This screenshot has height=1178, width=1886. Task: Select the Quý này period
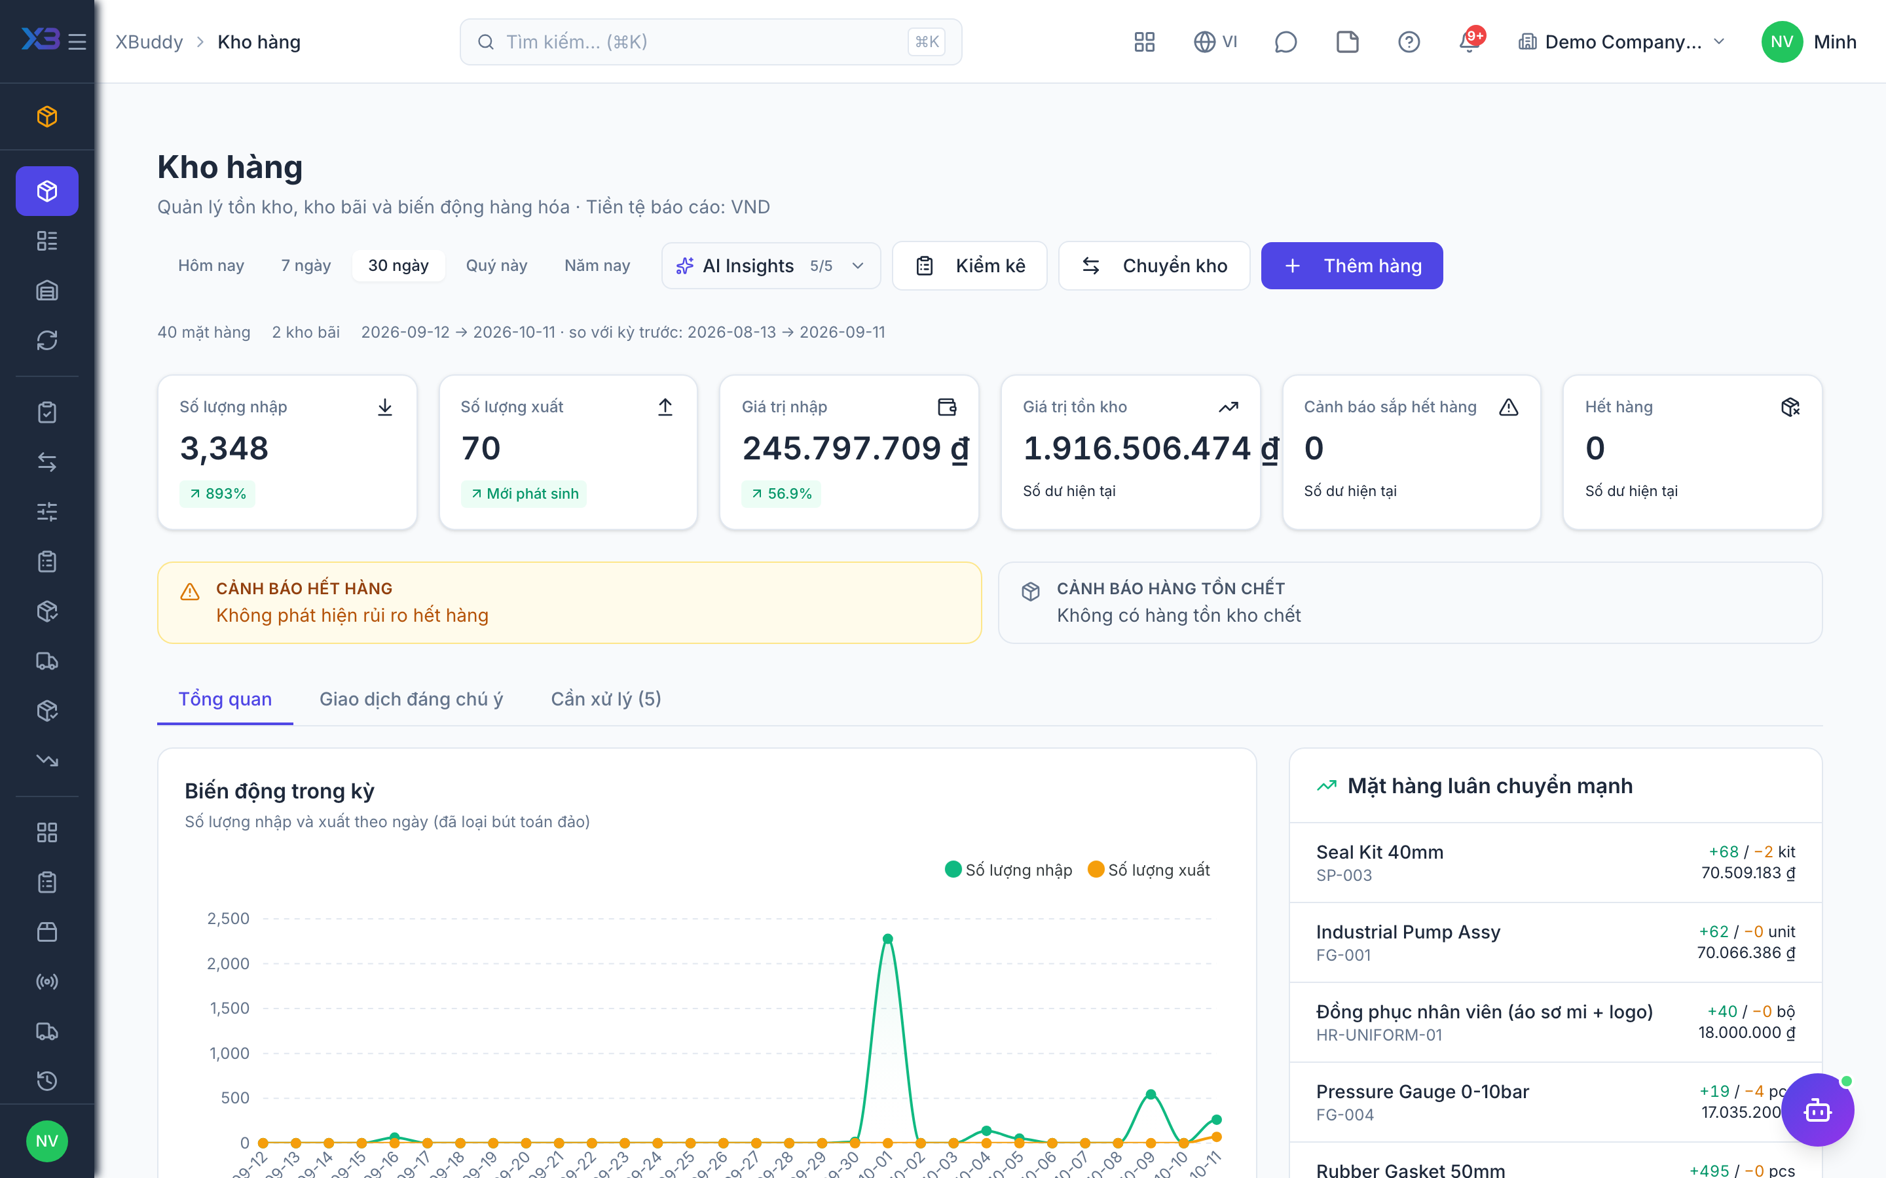(x=496, y=266)
